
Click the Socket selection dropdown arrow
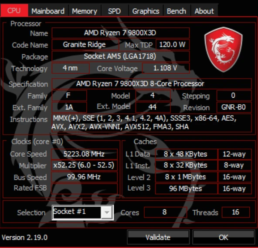(x=107, y=212)
